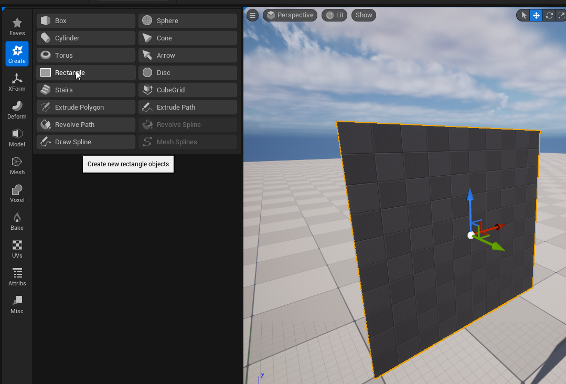This screenshot has width=566, height=384.
Task: Open the Model category
Action: coord(17,137)
